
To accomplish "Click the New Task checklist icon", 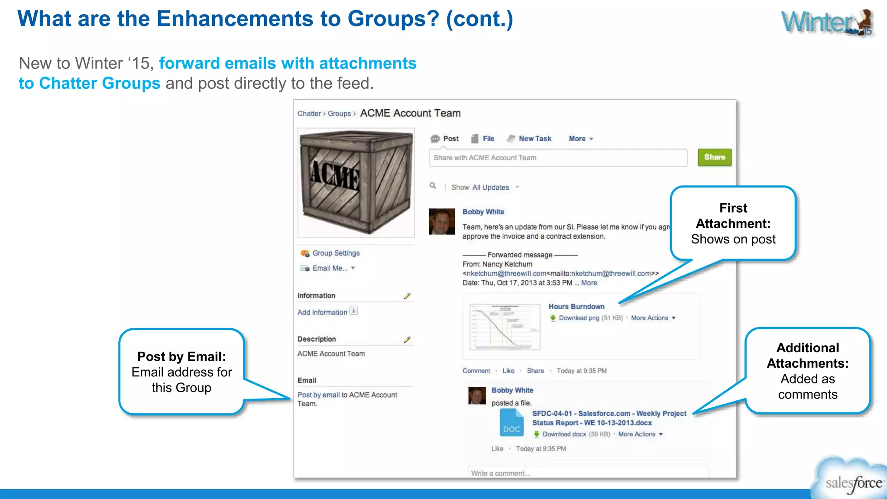I will coord(511,139).
